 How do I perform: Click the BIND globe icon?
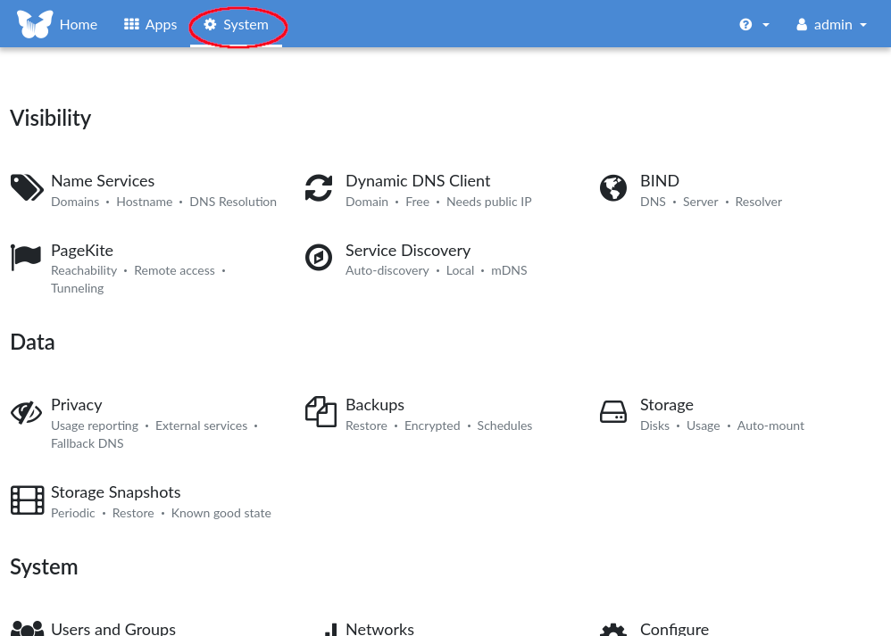pyautogui.click(x=613, y=188)
